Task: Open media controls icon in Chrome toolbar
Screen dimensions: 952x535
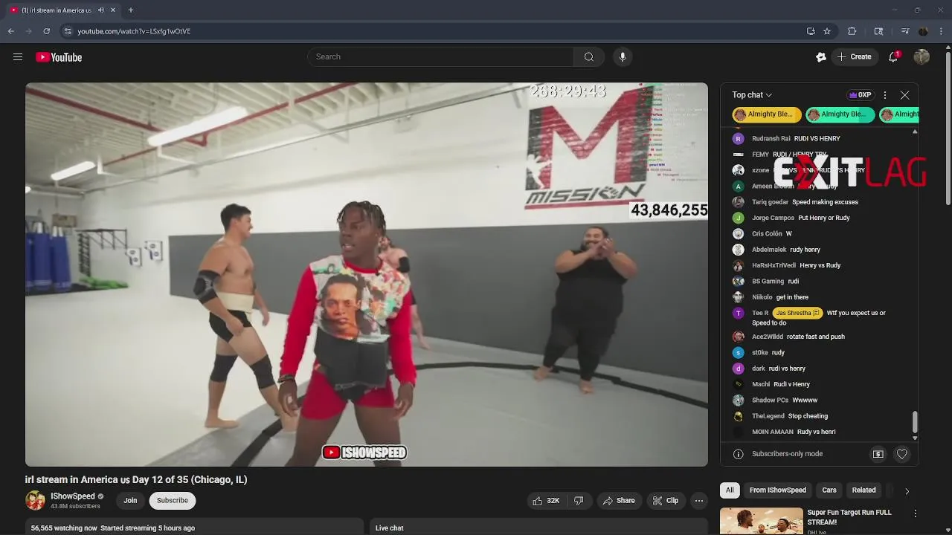Action: [x=905, y=31]
